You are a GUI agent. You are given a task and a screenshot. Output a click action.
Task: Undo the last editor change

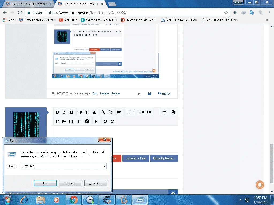coord(105,121)
